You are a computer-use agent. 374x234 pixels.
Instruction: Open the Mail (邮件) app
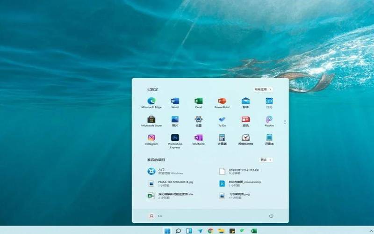coord(245,103)
